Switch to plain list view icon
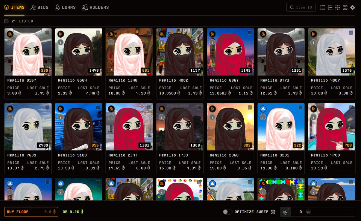This screenshot has width=361, height=221. [322, 7]
